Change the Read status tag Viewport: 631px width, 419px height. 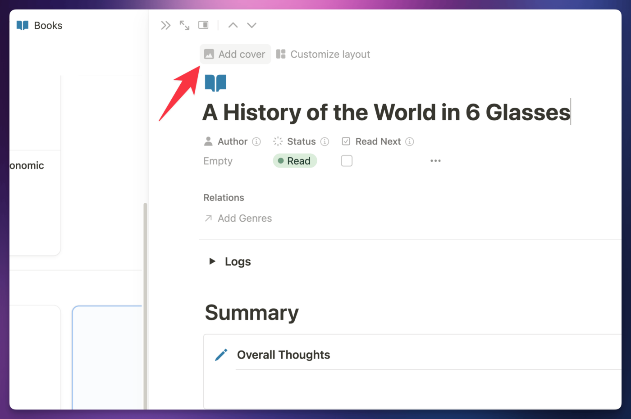tap(295, 161)
